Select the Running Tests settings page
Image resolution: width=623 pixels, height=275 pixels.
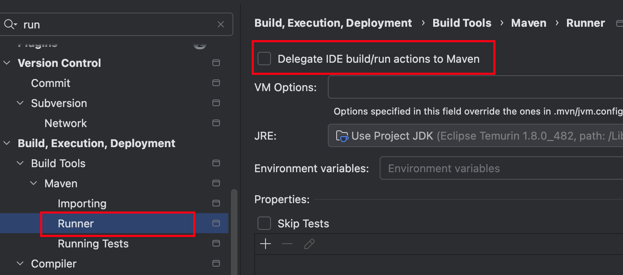(x=93, y=244)
